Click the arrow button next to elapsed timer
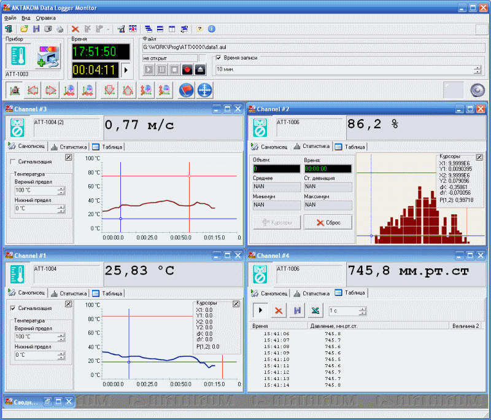This screenshot has width=491, height=420. point(126,70)
